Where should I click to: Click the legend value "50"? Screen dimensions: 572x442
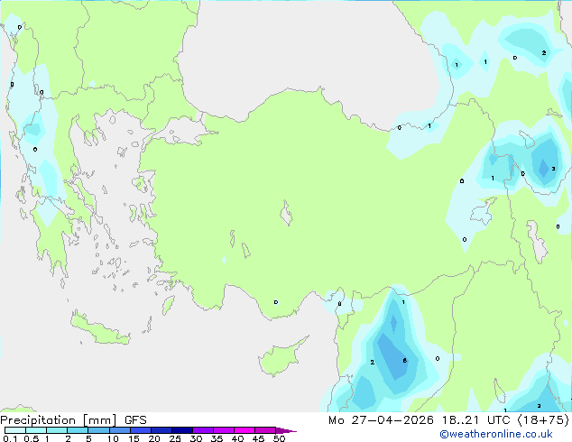click(279, 438)
